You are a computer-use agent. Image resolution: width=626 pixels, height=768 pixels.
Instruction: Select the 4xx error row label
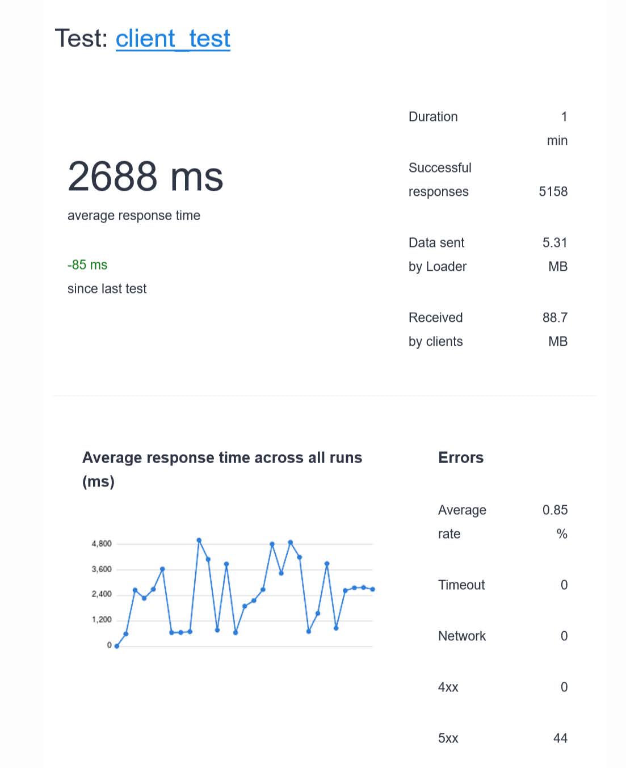(448, 687)
